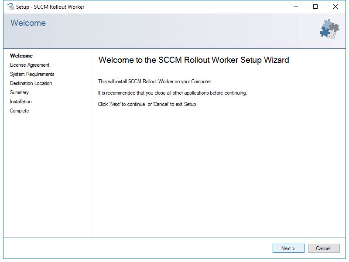Select System Requirements step in sidebar

(32, 74)
